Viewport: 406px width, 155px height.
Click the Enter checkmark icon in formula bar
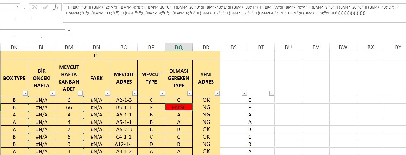click(x=45, y=7)
